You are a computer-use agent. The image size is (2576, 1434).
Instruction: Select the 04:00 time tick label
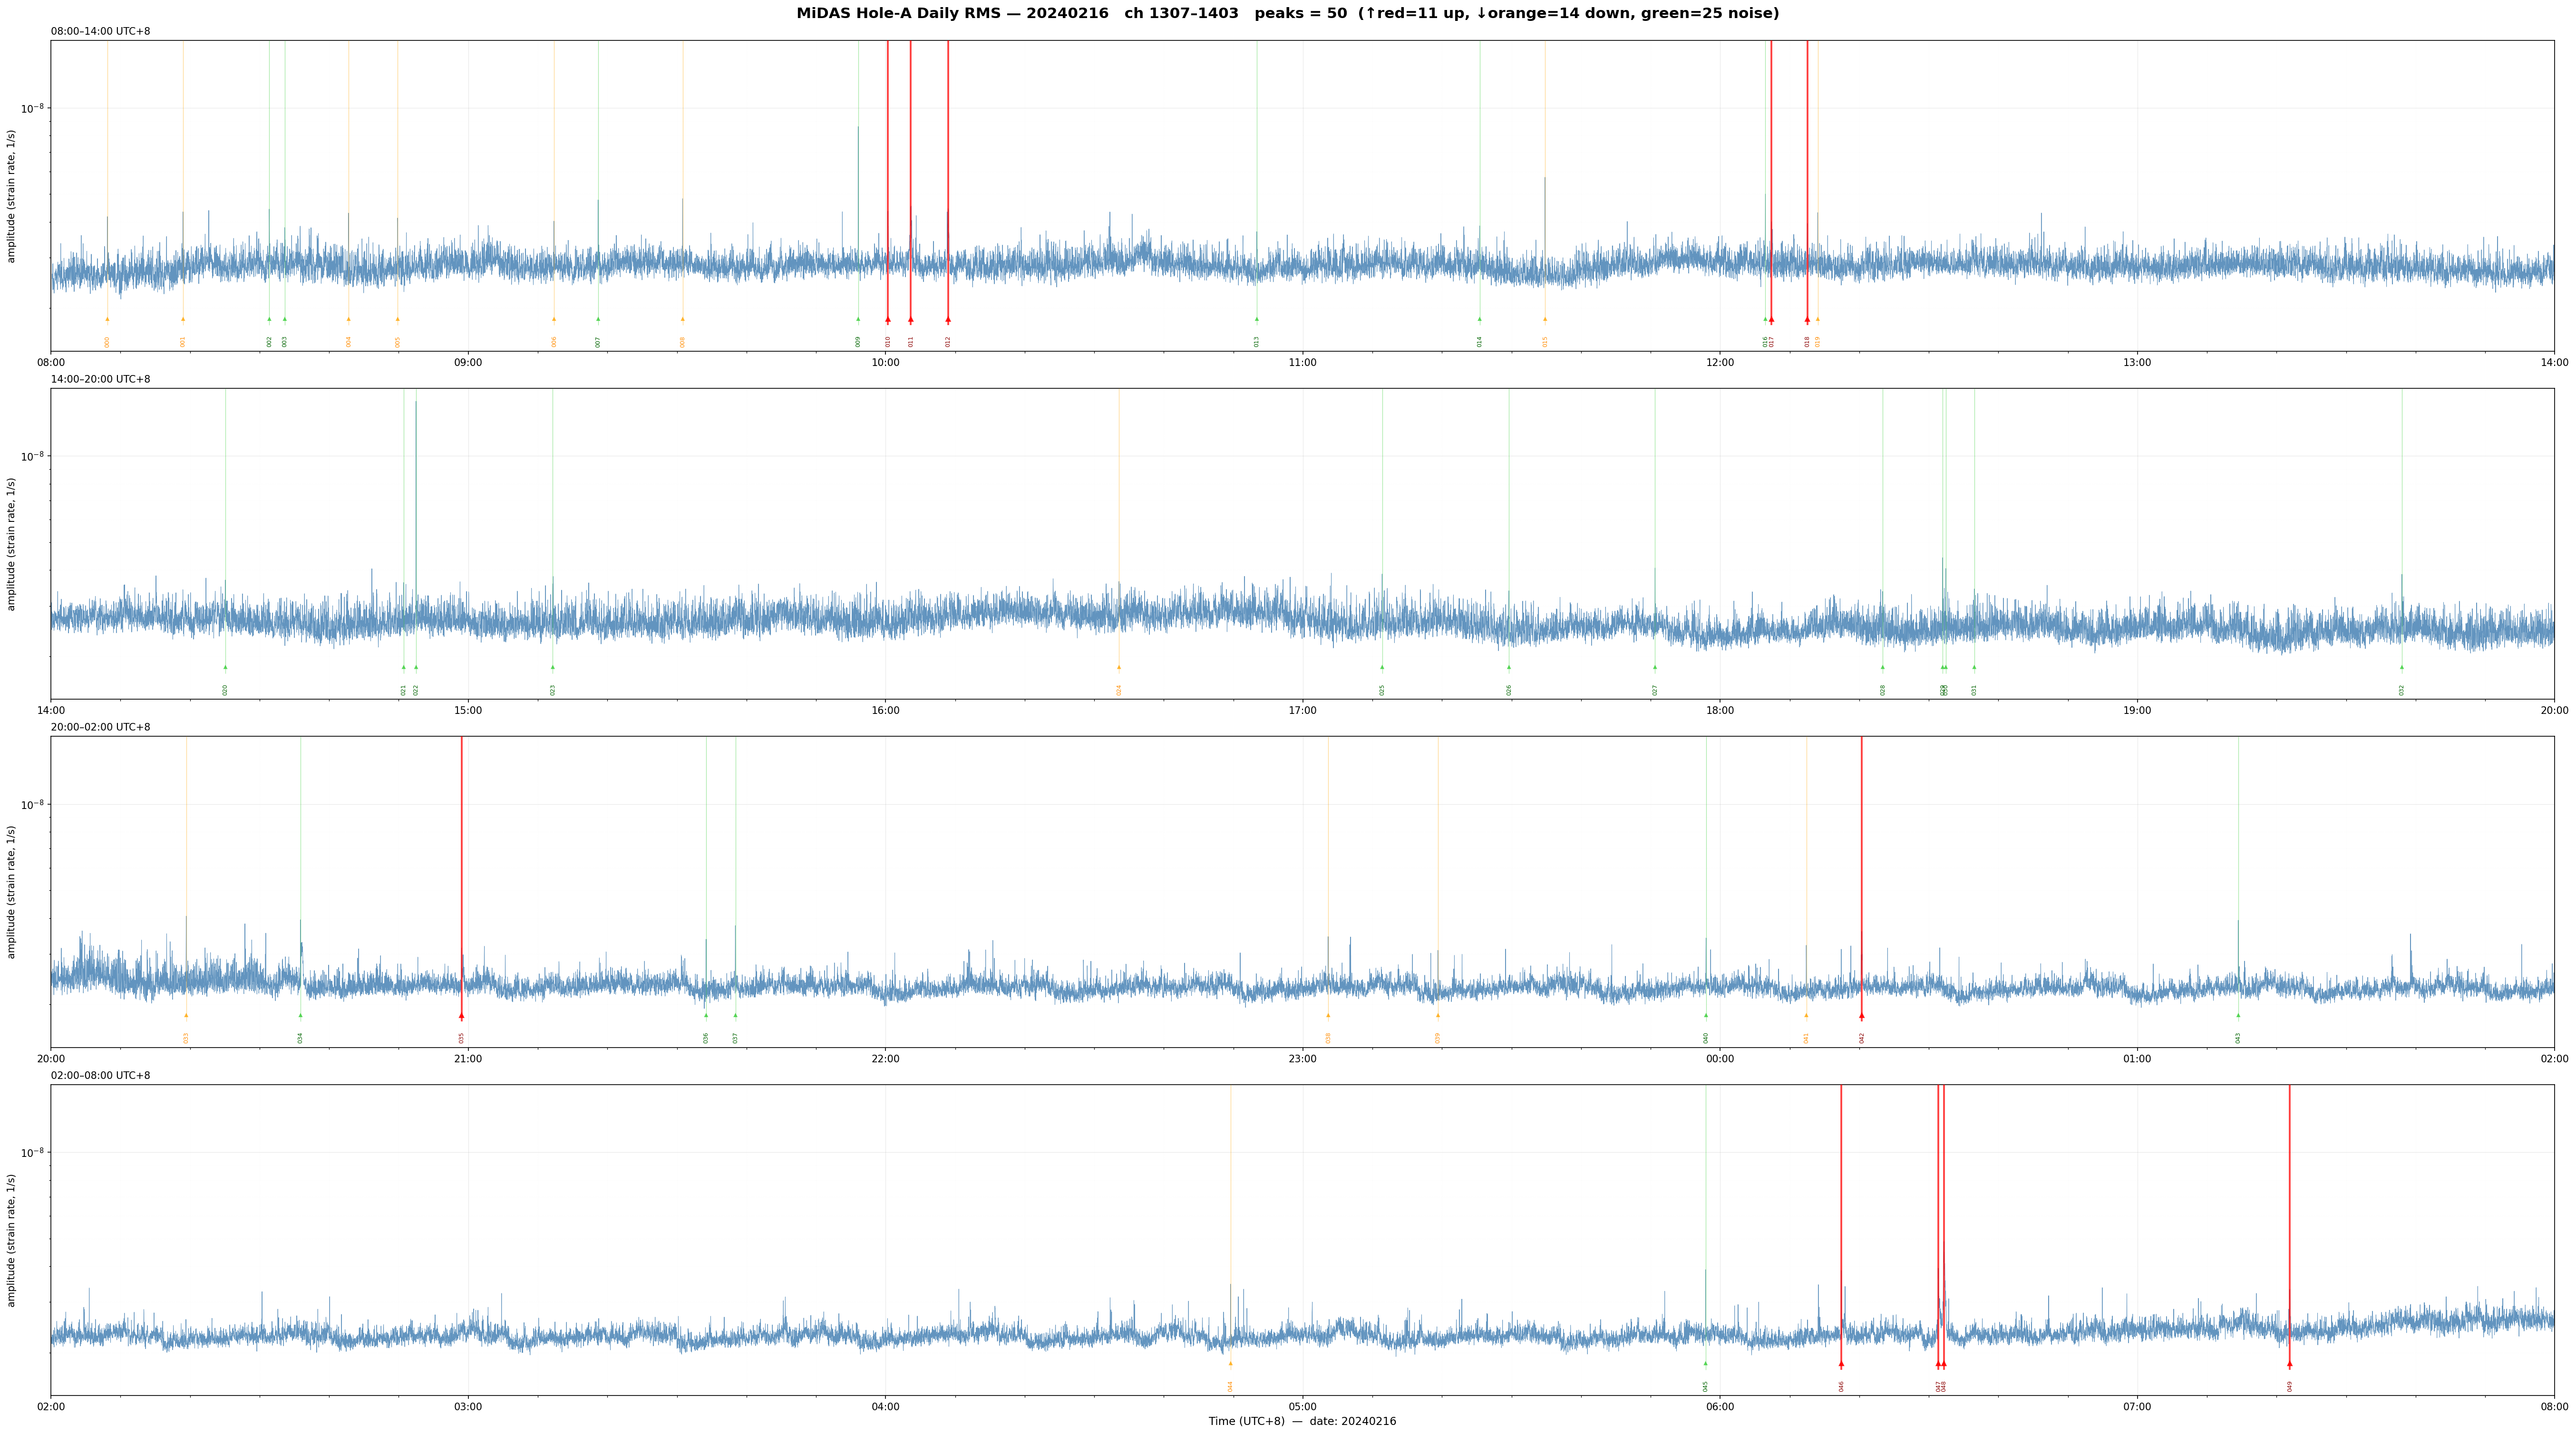click(886, 1407)
